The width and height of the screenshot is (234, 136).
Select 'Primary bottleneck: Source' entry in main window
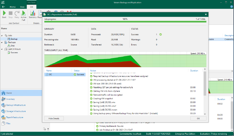click(x=111, y=126)
